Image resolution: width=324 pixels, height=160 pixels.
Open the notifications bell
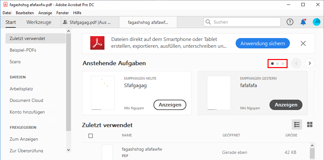303,22
